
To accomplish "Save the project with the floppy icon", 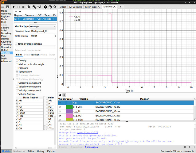I will (8, 7).
